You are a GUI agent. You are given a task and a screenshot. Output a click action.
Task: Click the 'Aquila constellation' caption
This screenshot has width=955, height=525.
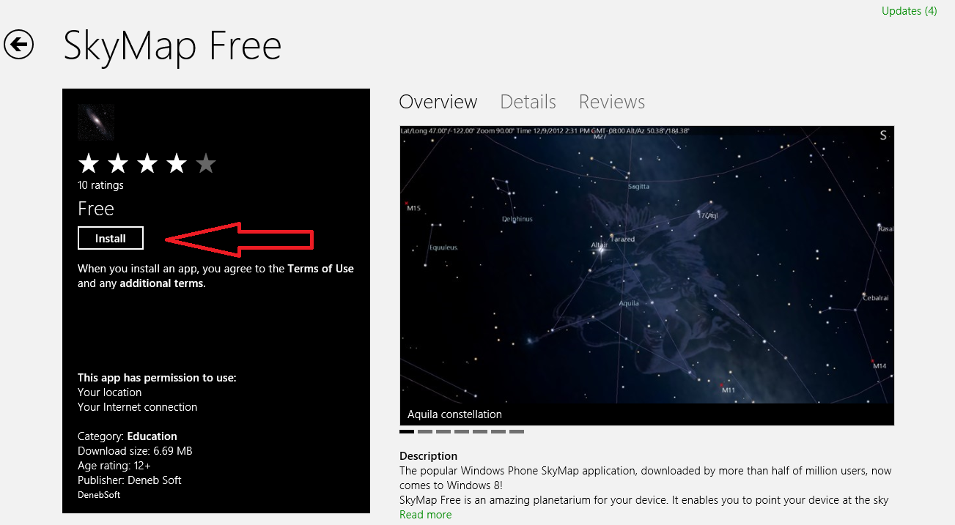[x=454, y=414]
